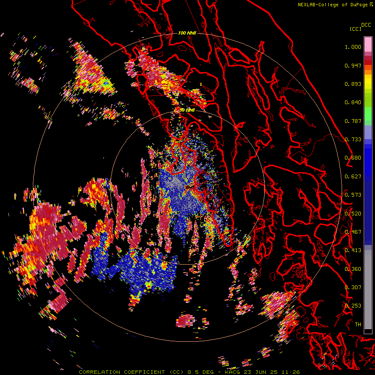Click the [CC] legend unit label
The image size is (375, 375).
tap(355, 29)
